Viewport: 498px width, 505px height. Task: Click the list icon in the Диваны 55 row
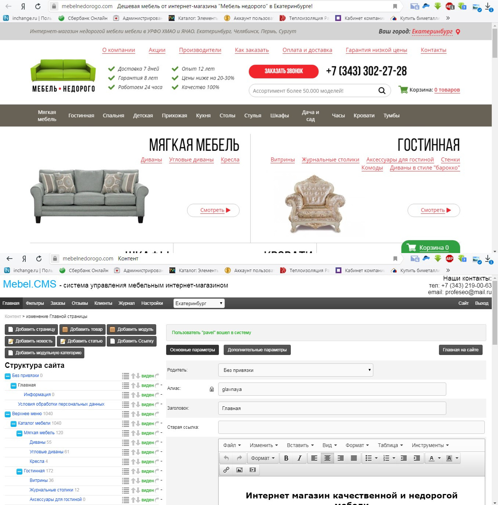click(125, 443)
